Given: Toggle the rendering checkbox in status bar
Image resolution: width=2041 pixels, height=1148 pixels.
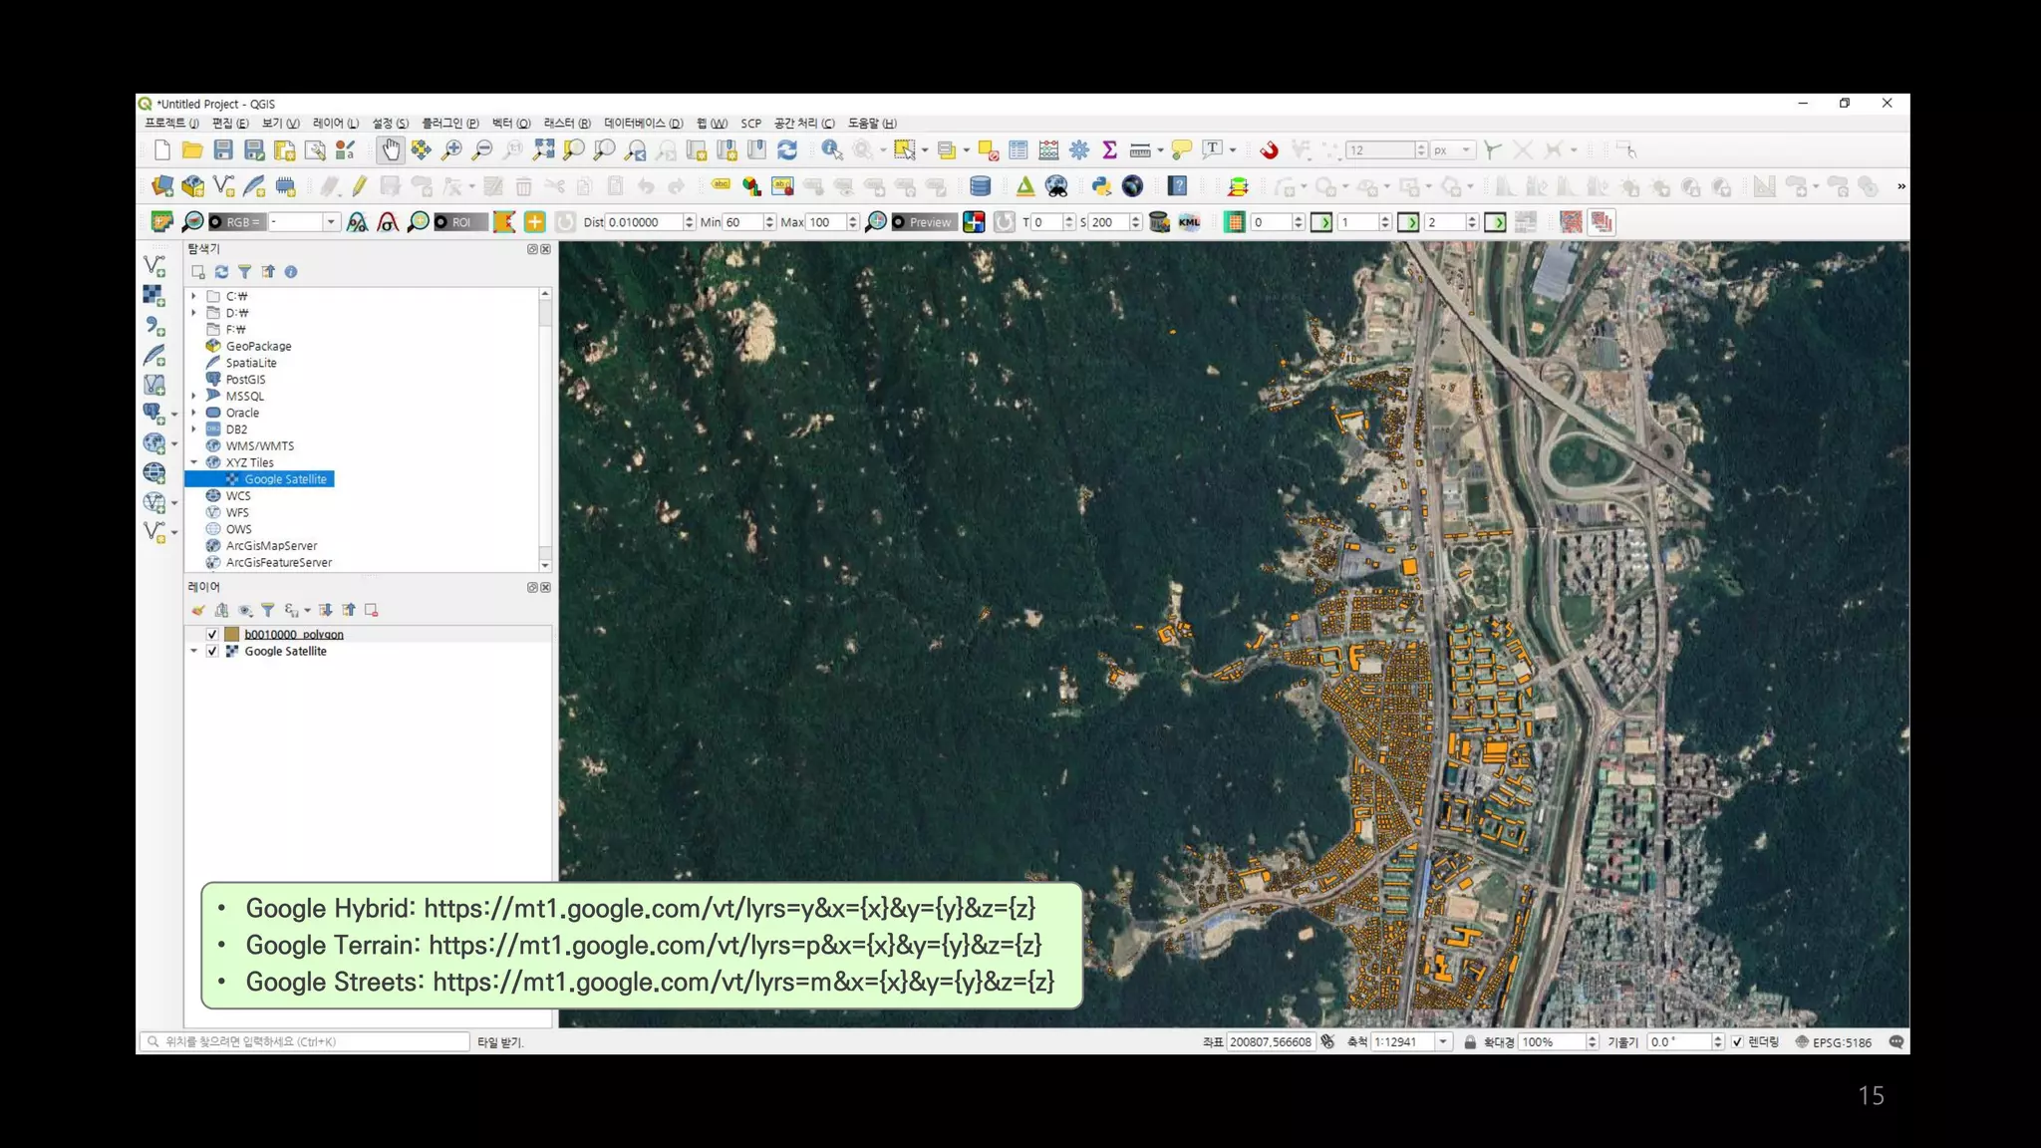Looking at the screenshot, I should pyautogui.click(x=1737, y=1042).
